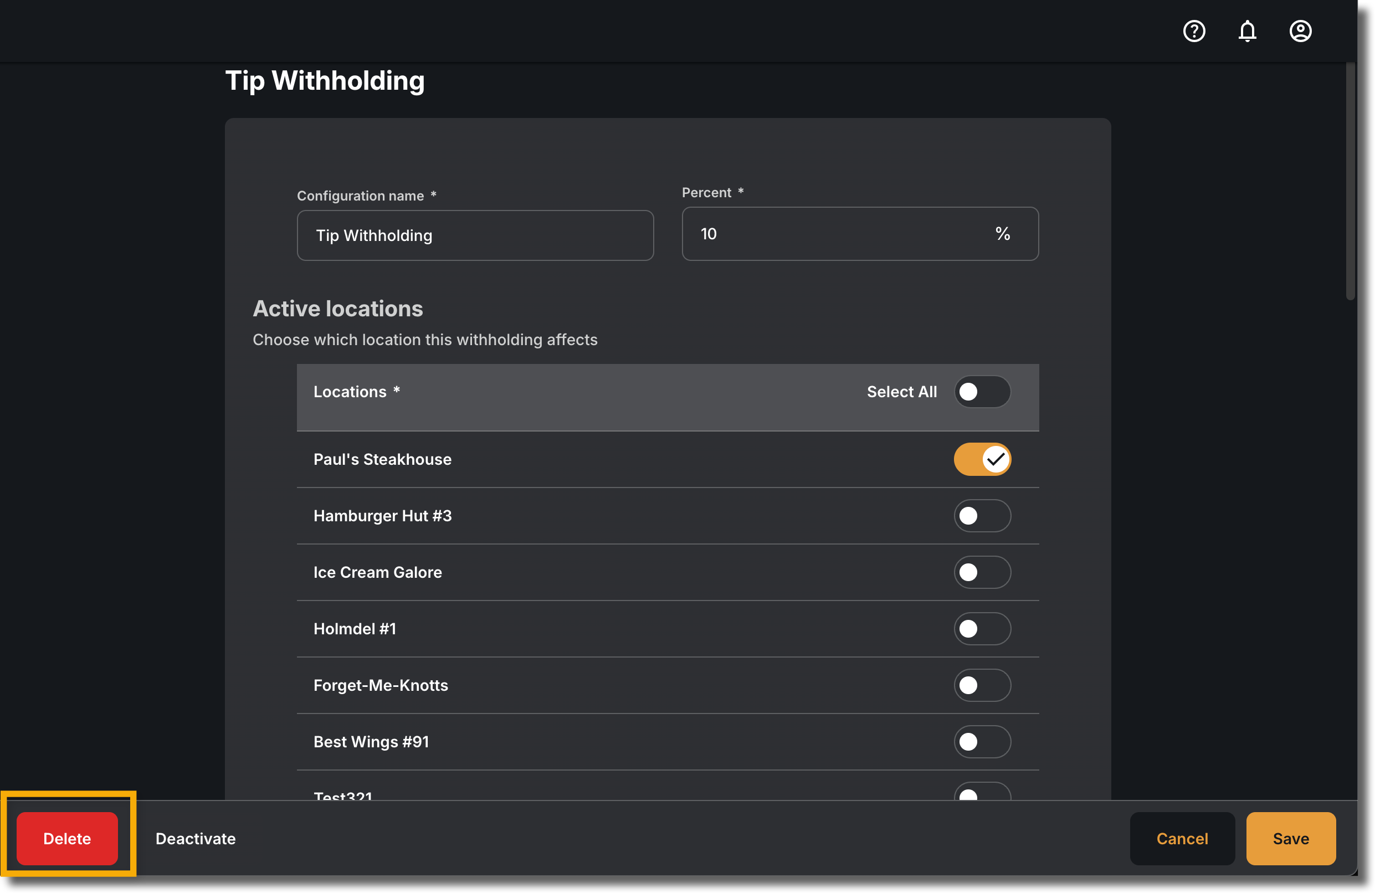Disable Paul's Steakhouse location toggle
The image size is (1375, 893).
(x=982, y=459)
